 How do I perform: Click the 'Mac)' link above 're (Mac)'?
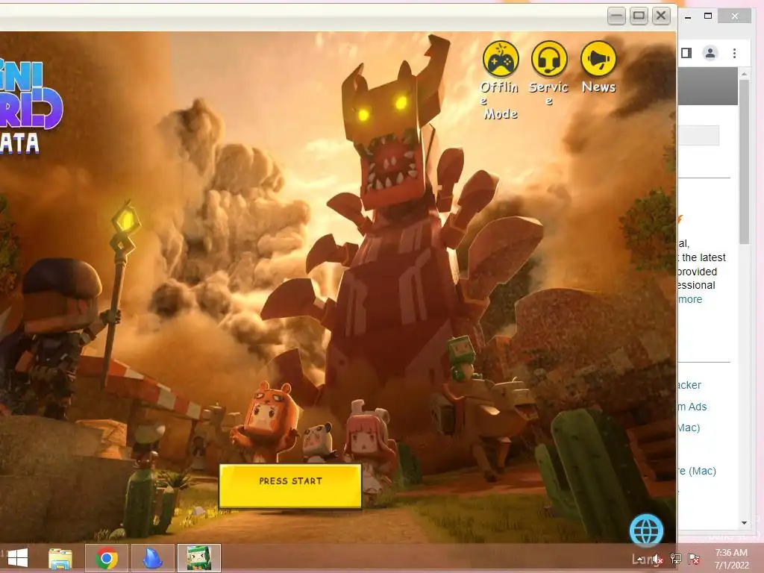[x=689, y=428]
